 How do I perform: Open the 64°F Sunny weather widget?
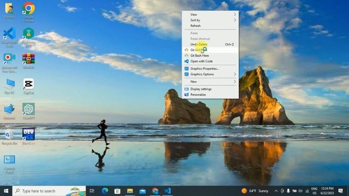[255, 191]
